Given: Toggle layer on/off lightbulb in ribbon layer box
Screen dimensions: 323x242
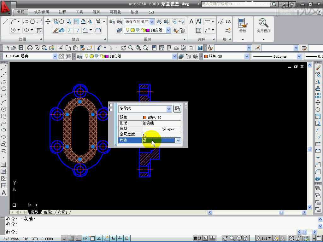Looking at the screenshot, I should pos(127,30).
